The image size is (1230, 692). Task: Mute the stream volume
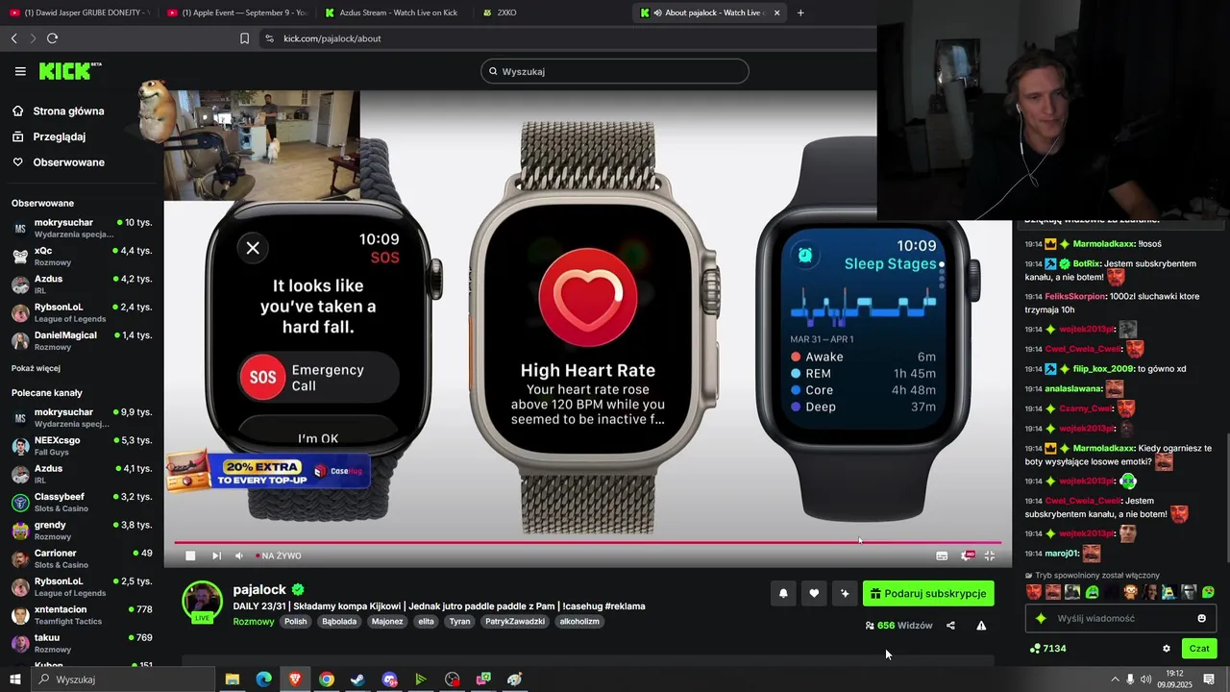239,556
